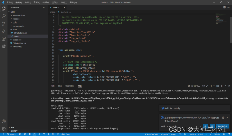
Task: Open Explorer more actions ellipsis
Action: (x=44, y=7)
